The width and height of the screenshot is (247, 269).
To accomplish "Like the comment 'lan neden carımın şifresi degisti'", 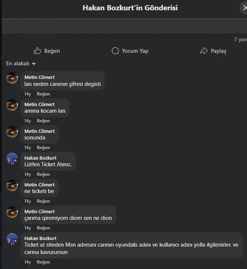I will coord(43,94).
